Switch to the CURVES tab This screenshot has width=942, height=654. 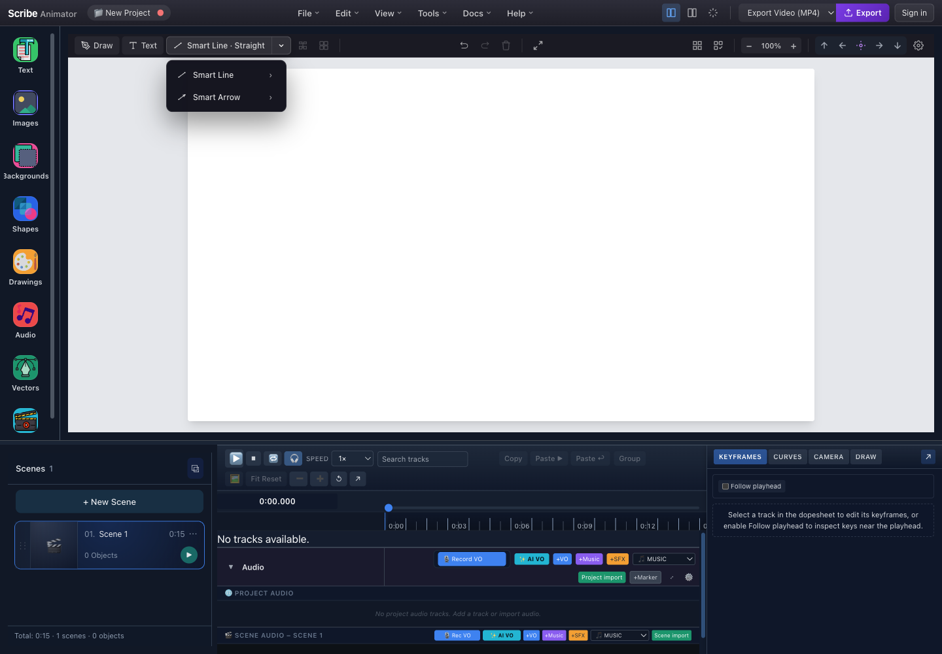pyautogui.click(x=788, y=457)
